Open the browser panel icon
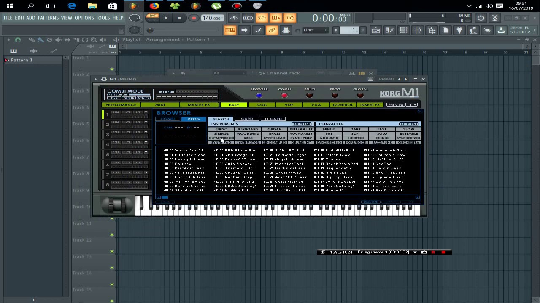Screen dimensions: 540x303 pos(432,30)
